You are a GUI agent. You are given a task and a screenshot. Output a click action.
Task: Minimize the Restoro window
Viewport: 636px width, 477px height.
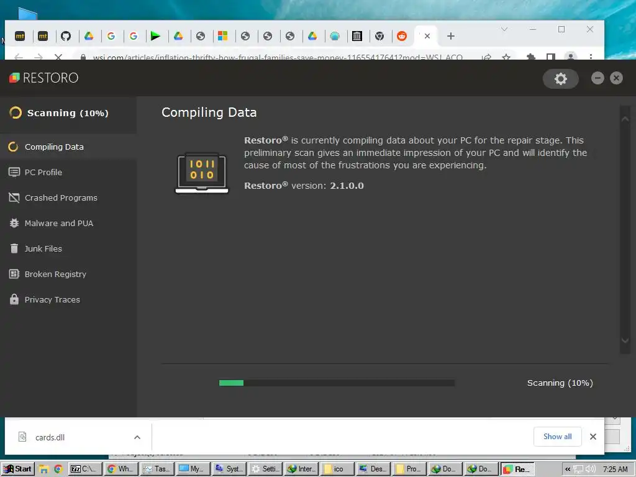[x=597, y=78]
